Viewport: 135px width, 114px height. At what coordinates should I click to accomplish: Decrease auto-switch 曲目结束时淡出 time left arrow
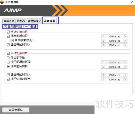coord(103,79)
